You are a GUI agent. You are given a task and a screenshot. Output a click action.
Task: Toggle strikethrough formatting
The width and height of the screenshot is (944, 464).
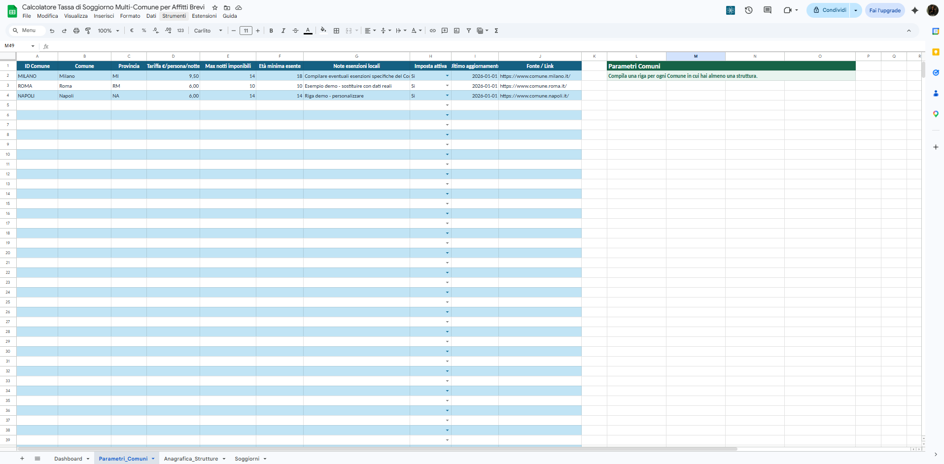point(295,31)
